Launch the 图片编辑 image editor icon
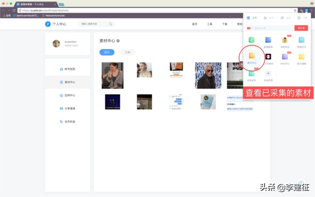315x197 pixels. click(x=302, y=57)
